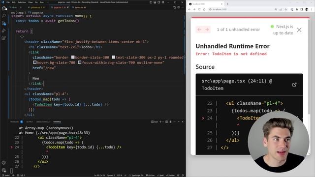Image resolution: width=315 pixels, height=177 pixels.
Task: Open the Search view in activity bar
Action: click(x=4, y=16)
